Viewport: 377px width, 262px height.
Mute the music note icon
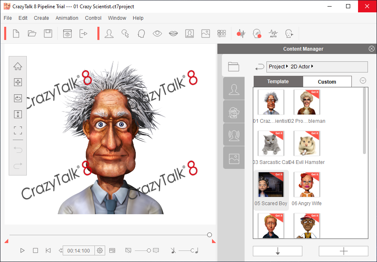[173, 250]
